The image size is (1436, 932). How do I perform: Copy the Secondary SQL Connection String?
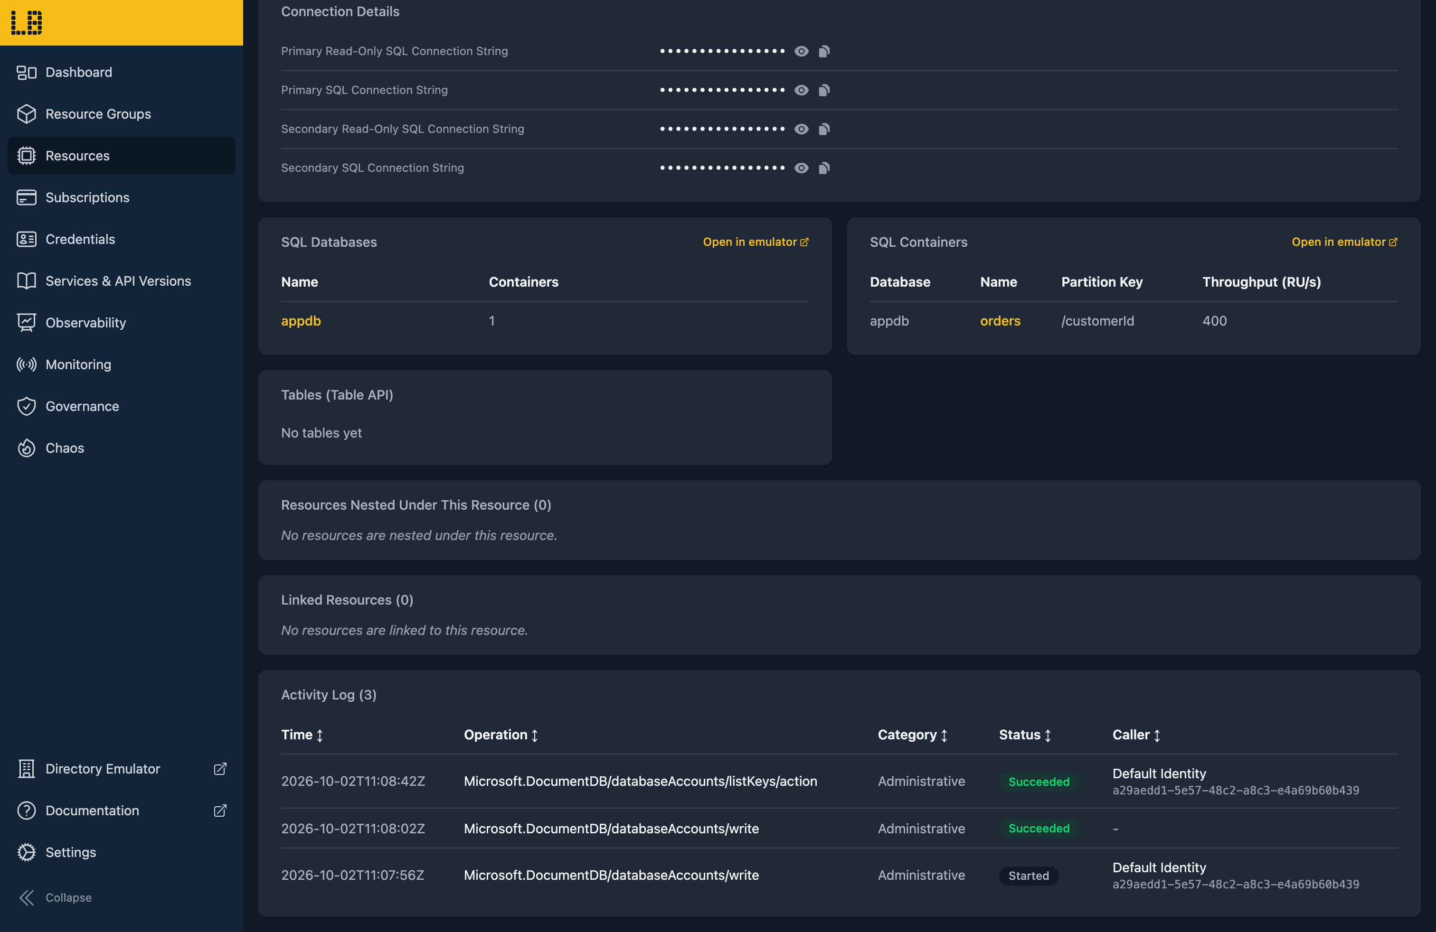click(824, 168)
